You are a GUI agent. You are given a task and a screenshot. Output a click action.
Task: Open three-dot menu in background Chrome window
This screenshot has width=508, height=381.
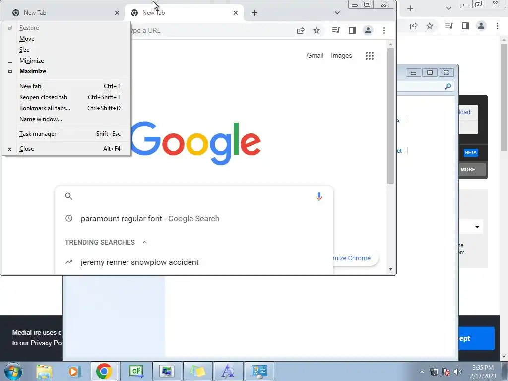coord(497,26)
